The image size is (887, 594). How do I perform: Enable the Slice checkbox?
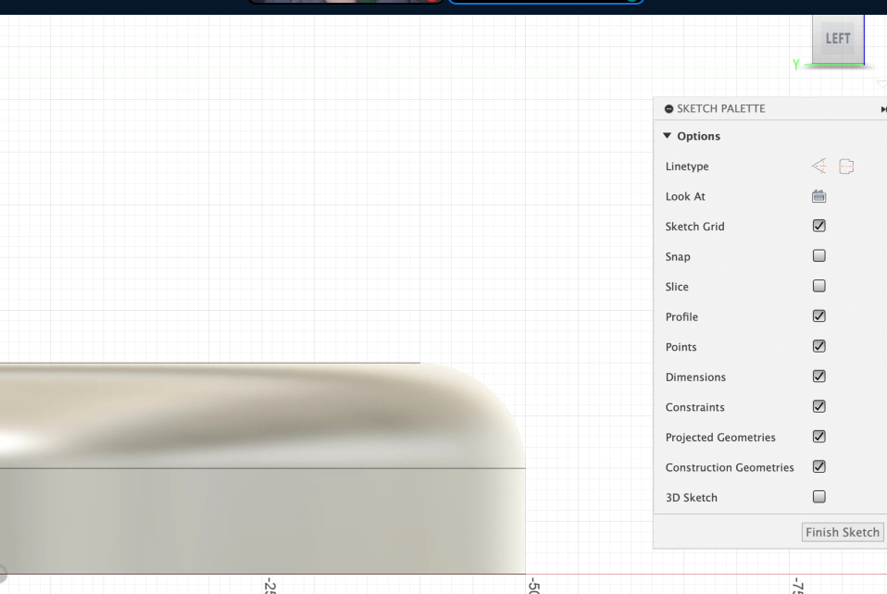[x=818, y=286]
